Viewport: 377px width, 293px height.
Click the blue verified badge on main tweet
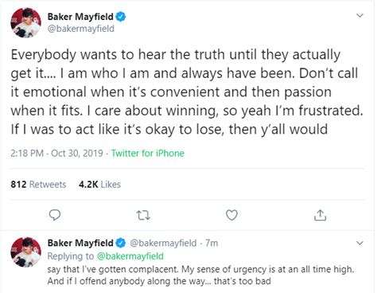(121, 17)
